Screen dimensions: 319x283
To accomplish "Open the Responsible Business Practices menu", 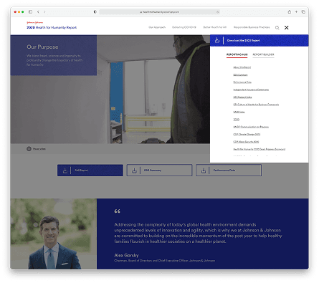I will [252, 27].
